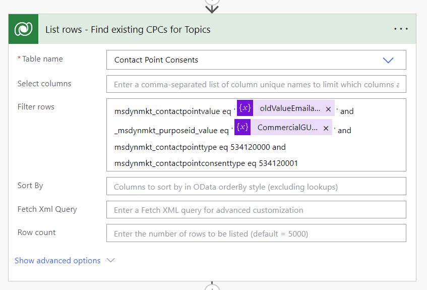Expand the chevron beside Show advanced options

pyautogui.click(x=111, y=261)
